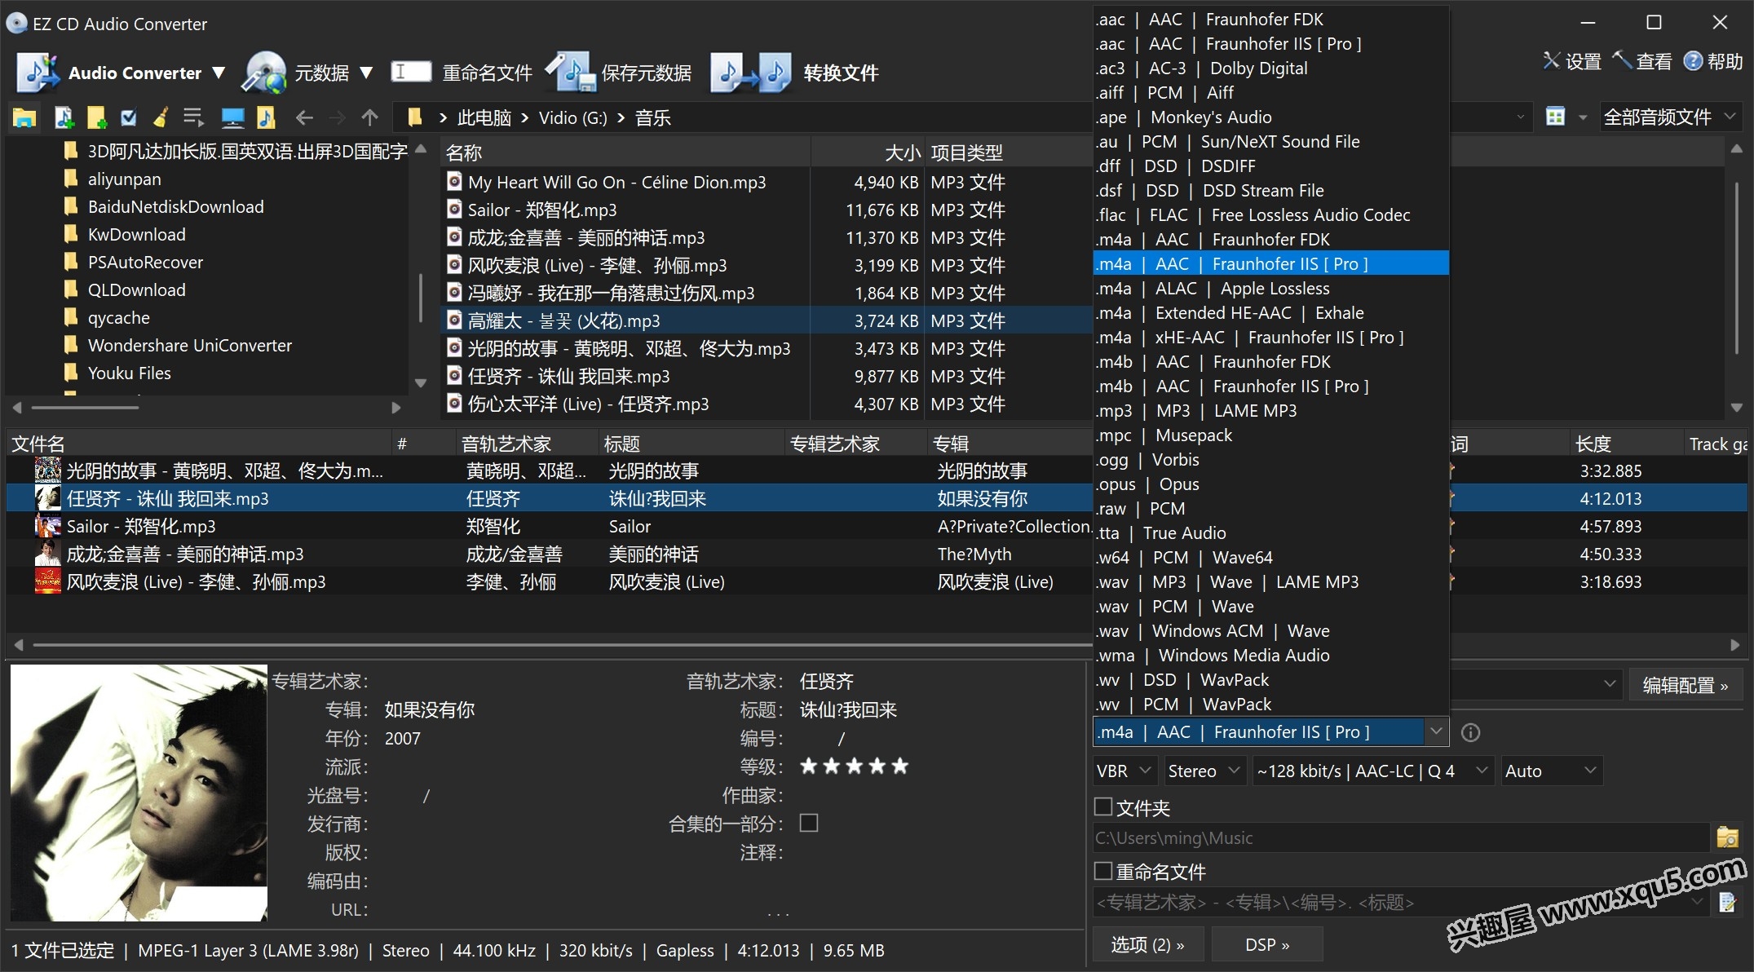Pick .wma Windows Media Audio format
The height and width of the screenshot is (972, 1754).
click(1270, 656)
